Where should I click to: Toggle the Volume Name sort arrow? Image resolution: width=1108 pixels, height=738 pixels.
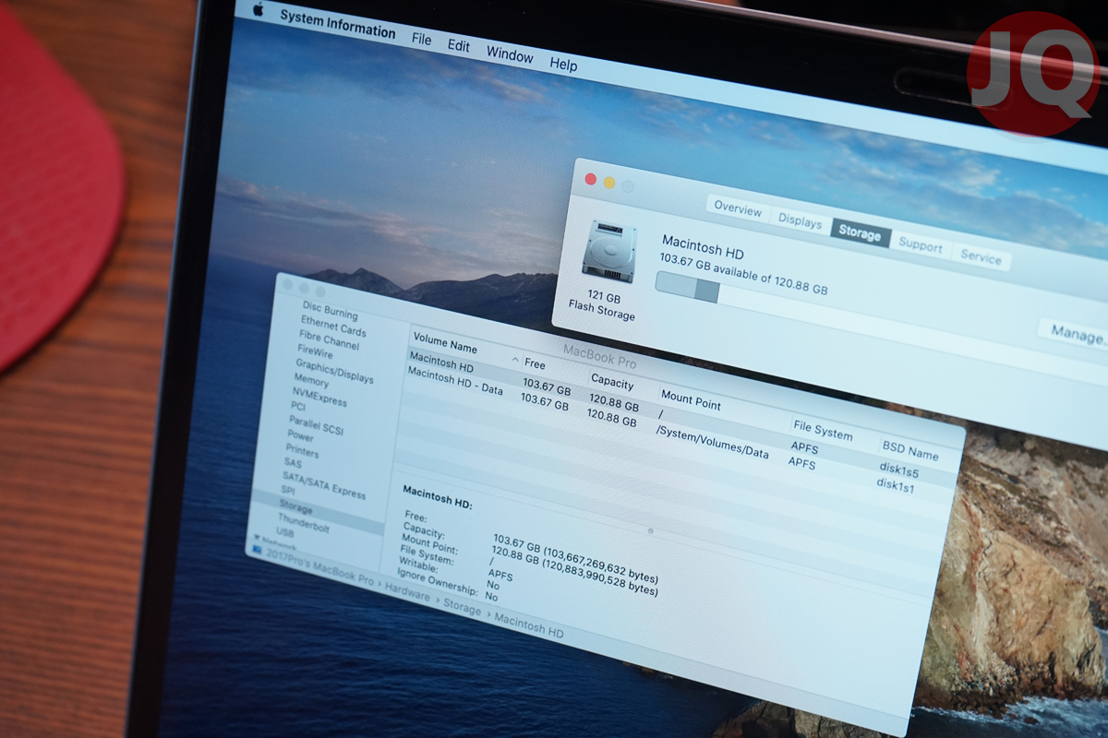[x=515, y=360]
